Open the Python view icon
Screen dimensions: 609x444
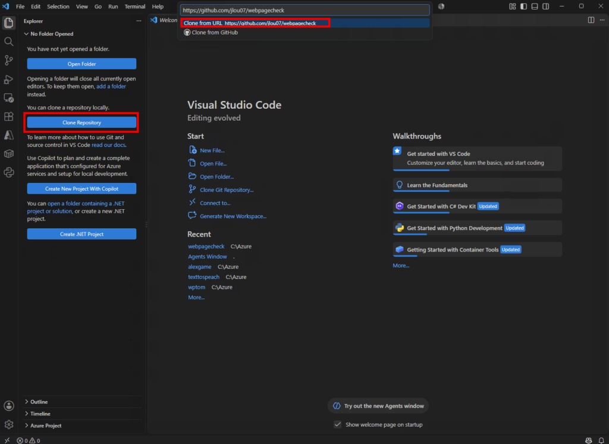pyautogui.click(x=8, y=172)
